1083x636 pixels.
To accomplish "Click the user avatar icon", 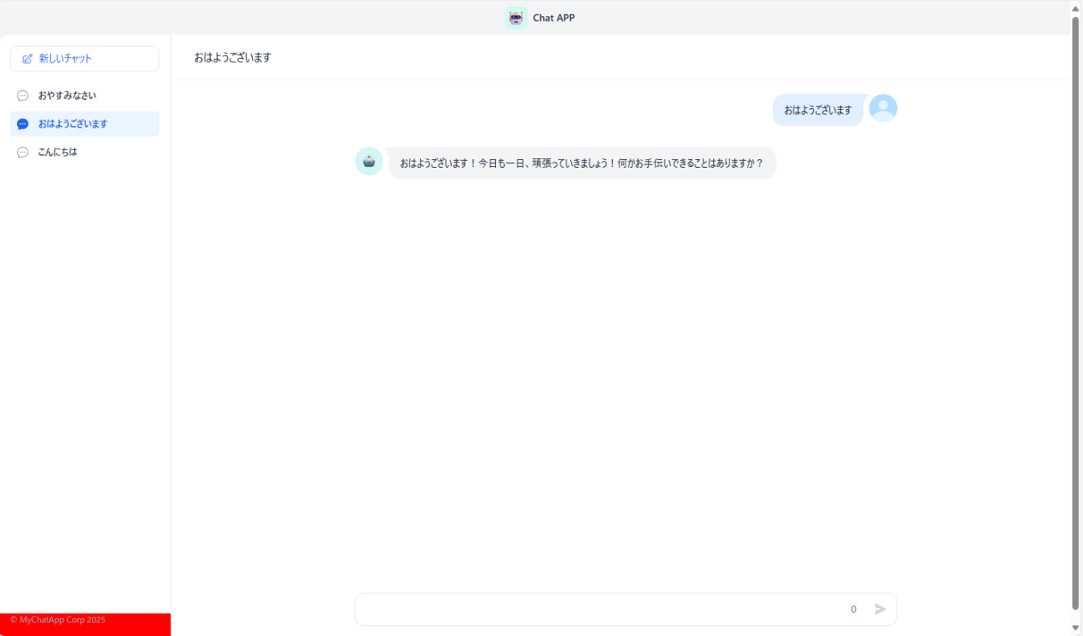I will point(883,108).
